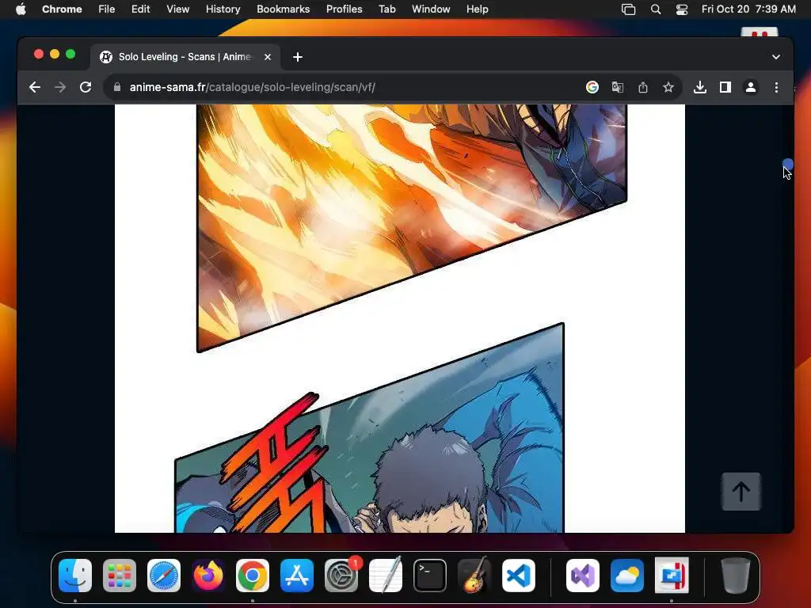Go forward with the forward arrow

tap(60, 87)
